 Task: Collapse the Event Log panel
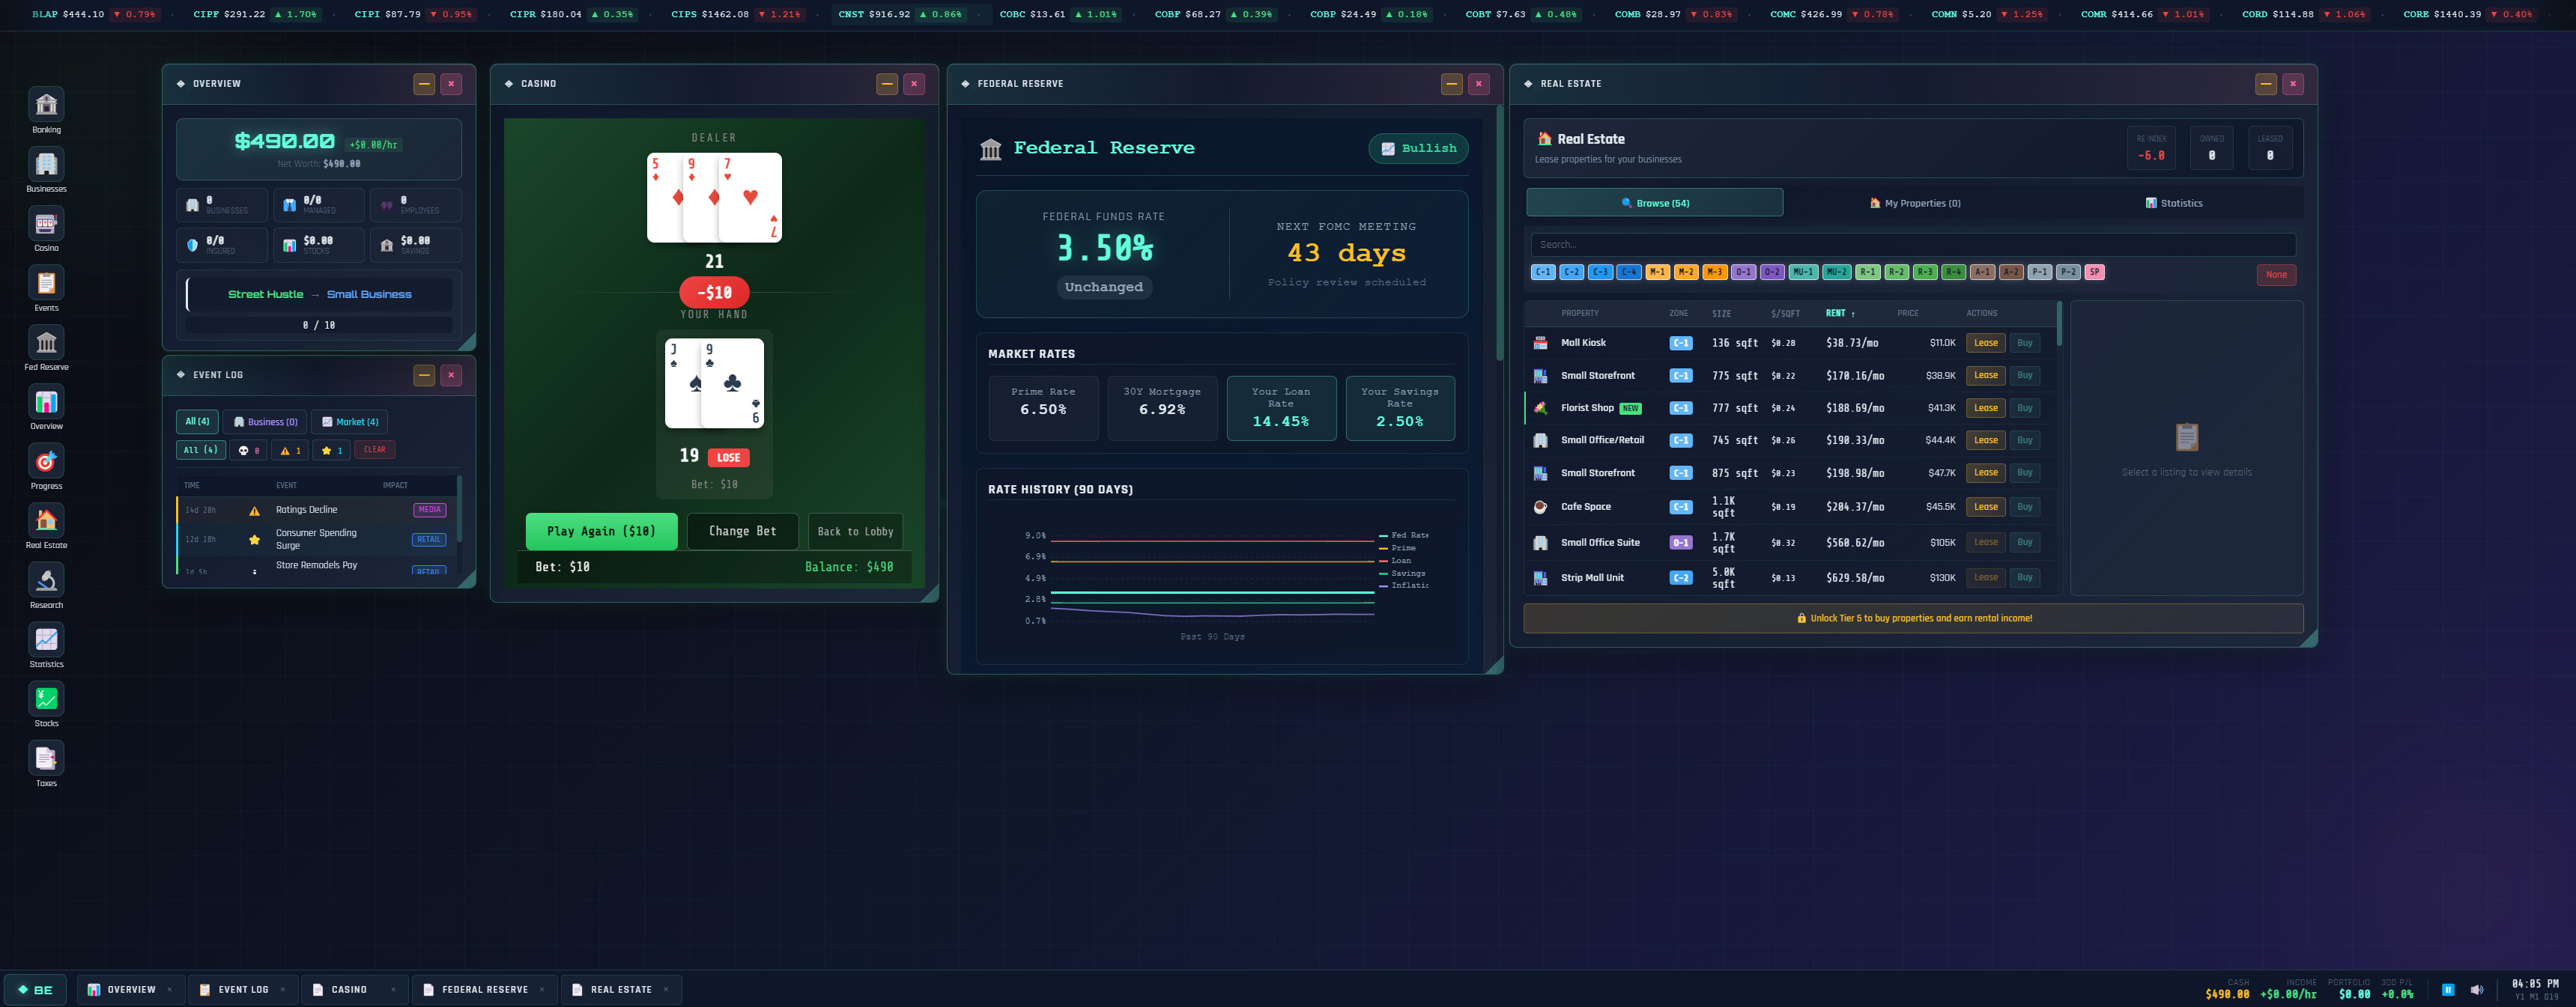point(422,375)
